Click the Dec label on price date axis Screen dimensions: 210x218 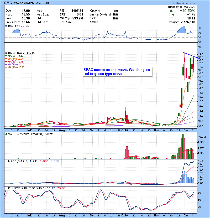coord(186,131)
